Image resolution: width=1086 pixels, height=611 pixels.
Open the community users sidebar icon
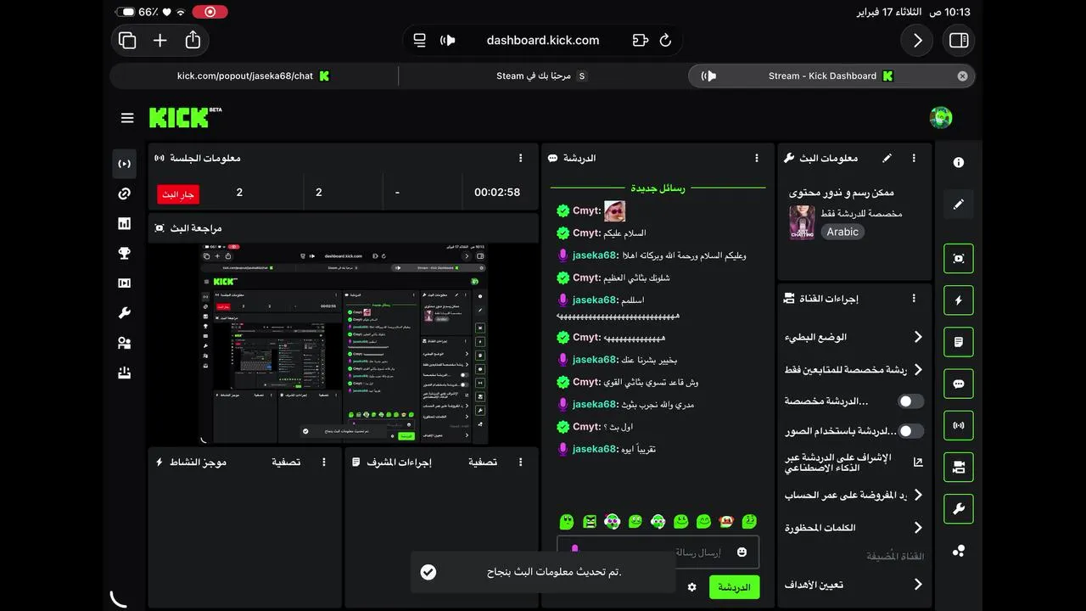point(124,343)
